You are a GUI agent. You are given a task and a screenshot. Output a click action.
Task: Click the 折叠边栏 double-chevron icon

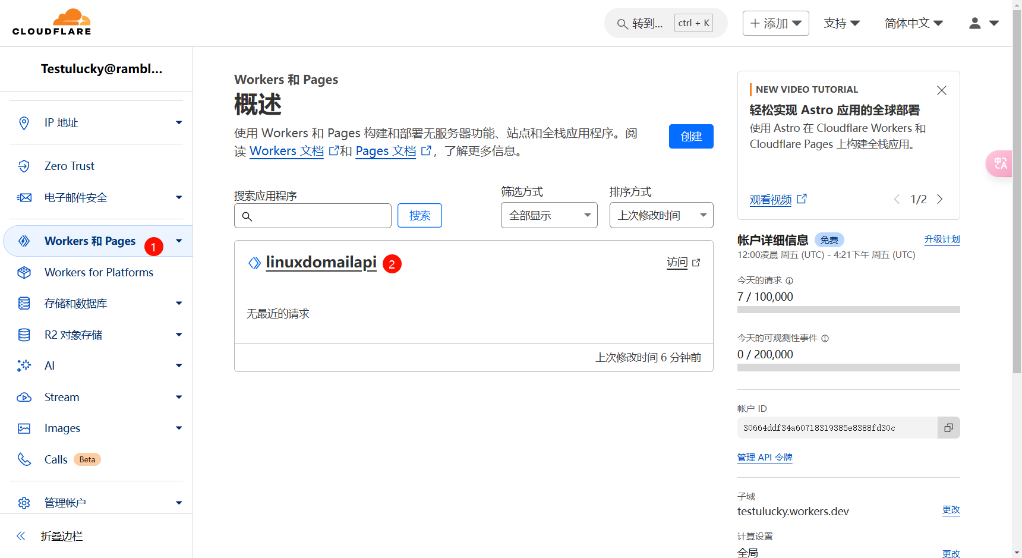pyautogui.click(x=21, y=536)
